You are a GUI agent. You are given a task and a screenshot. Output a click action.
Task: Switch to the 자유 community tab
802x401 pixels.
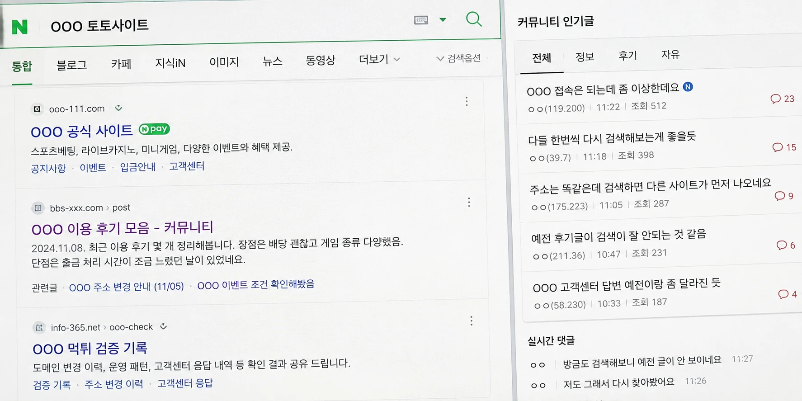670,55
